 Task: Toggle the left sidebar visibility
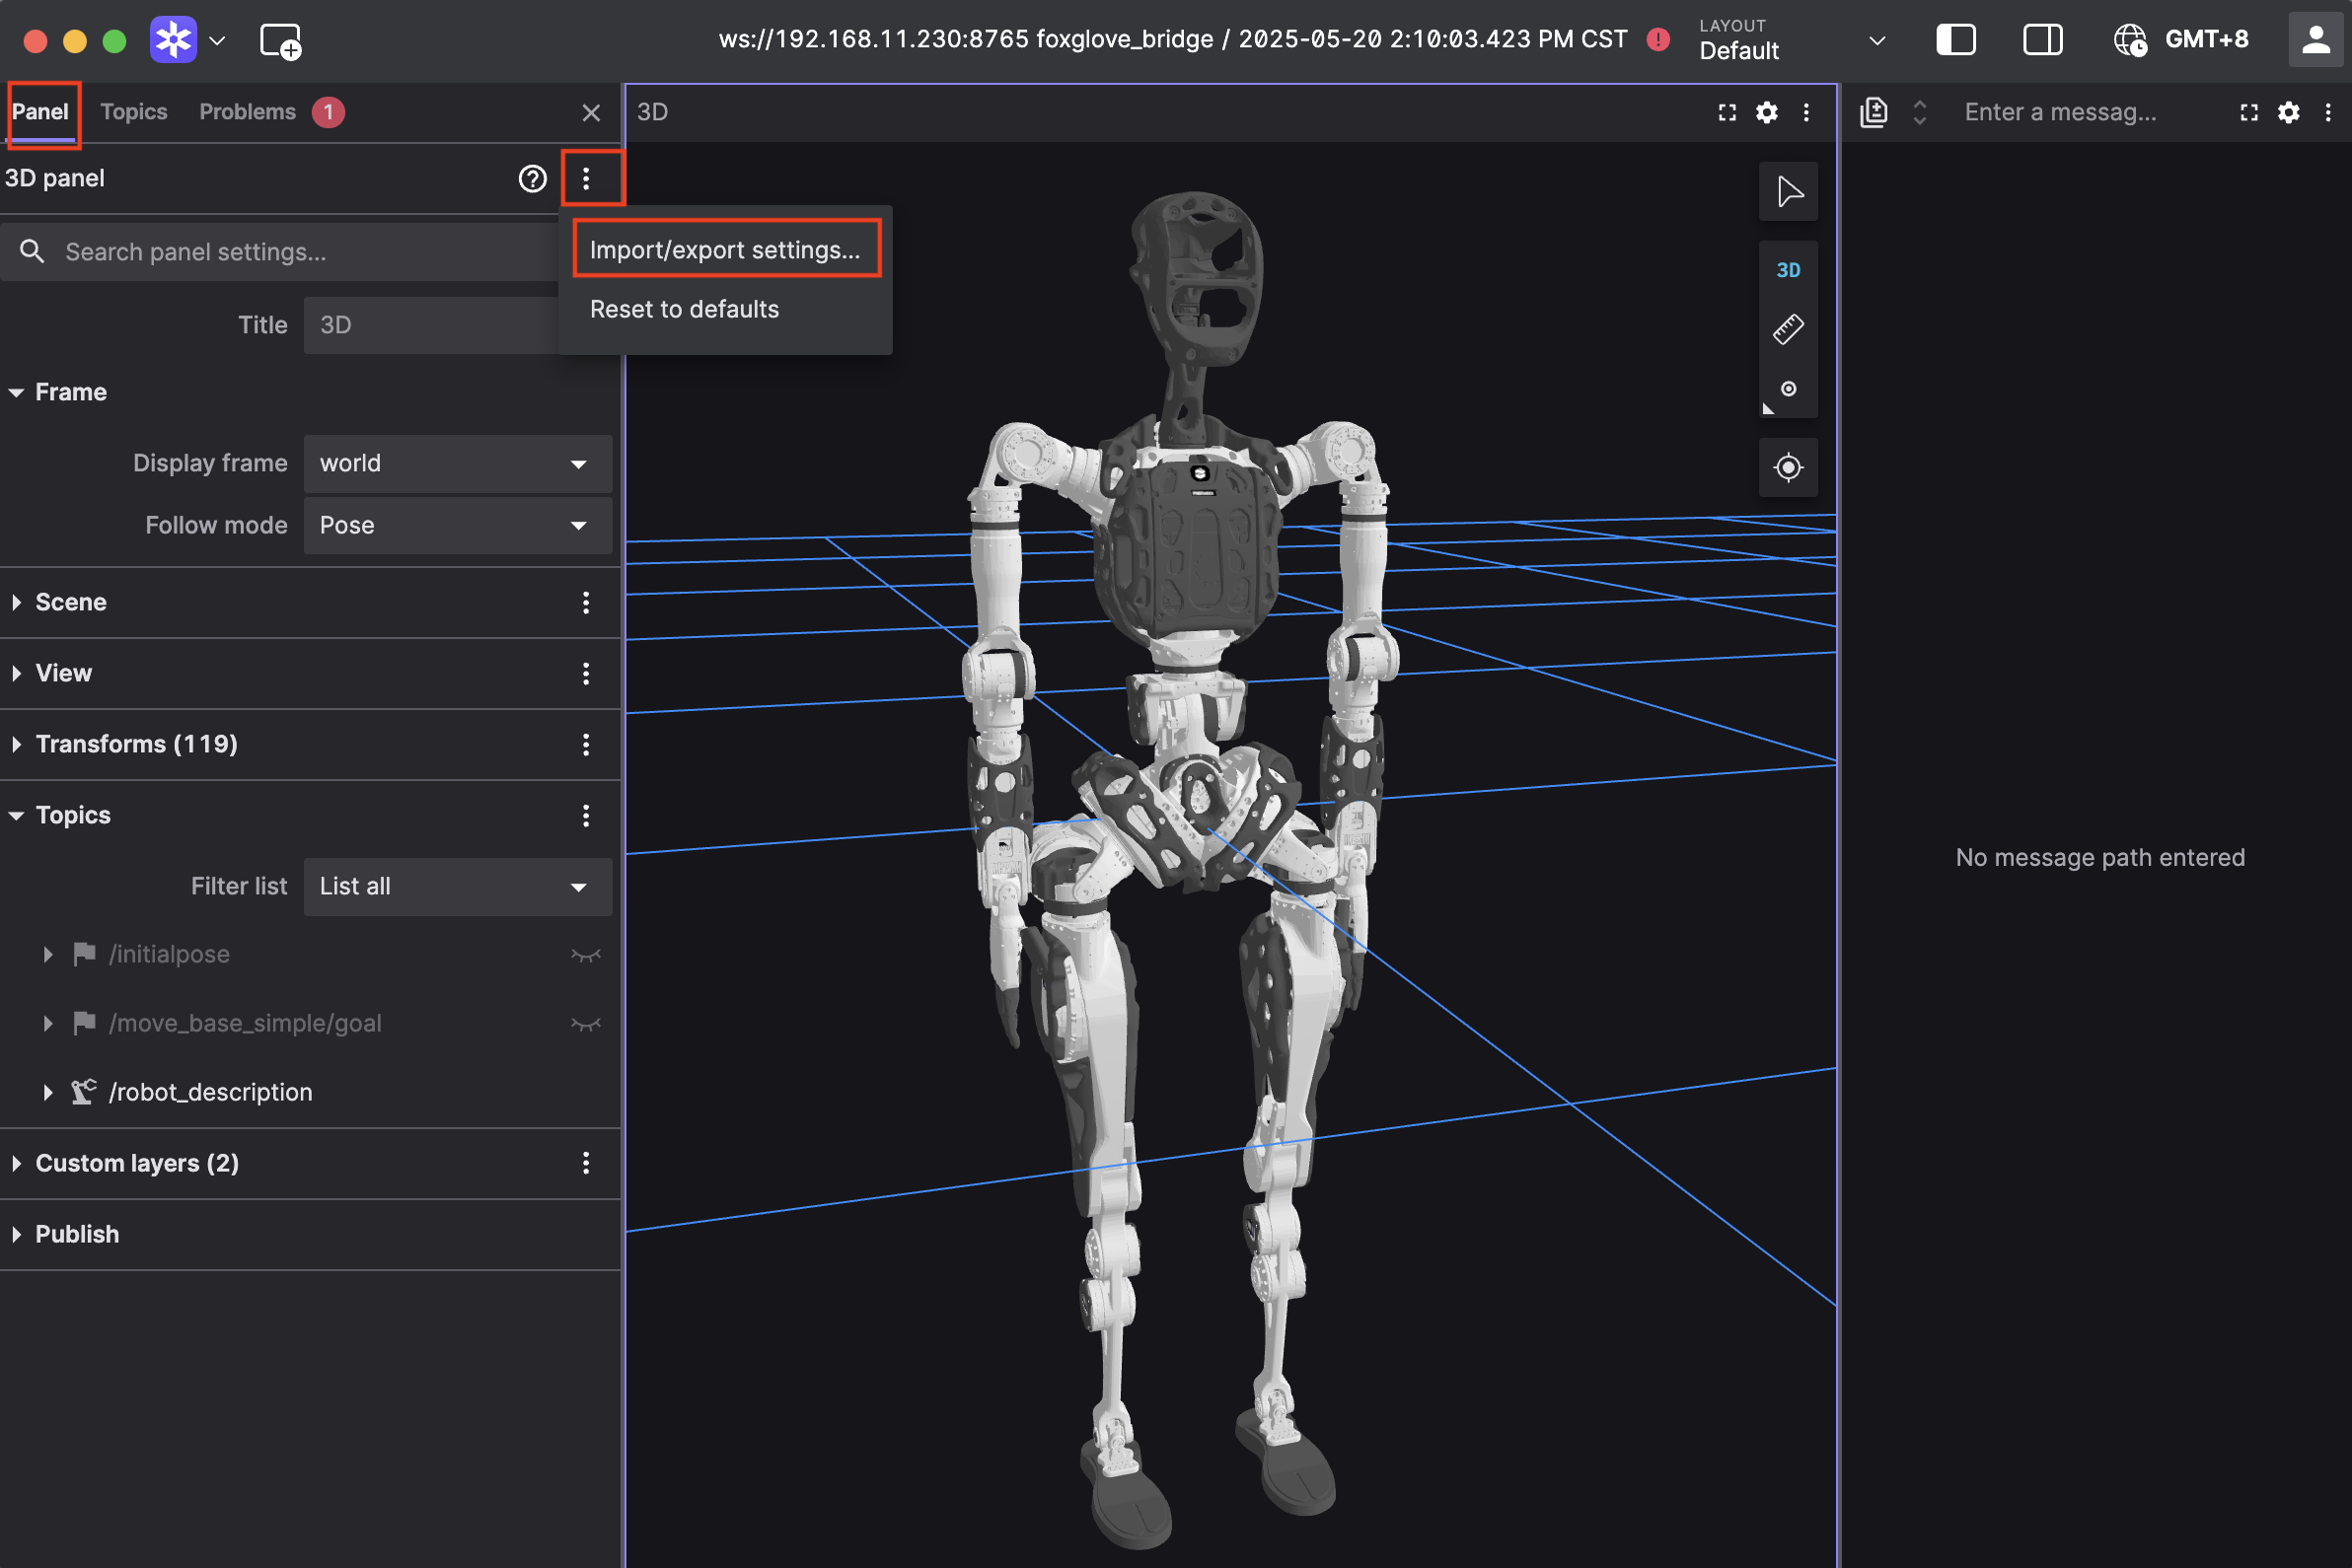pyautogui.click(x=1954, y=40)
